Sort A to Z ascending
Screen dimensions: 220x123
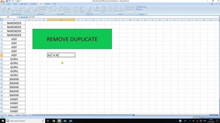[x=51, y=8]
